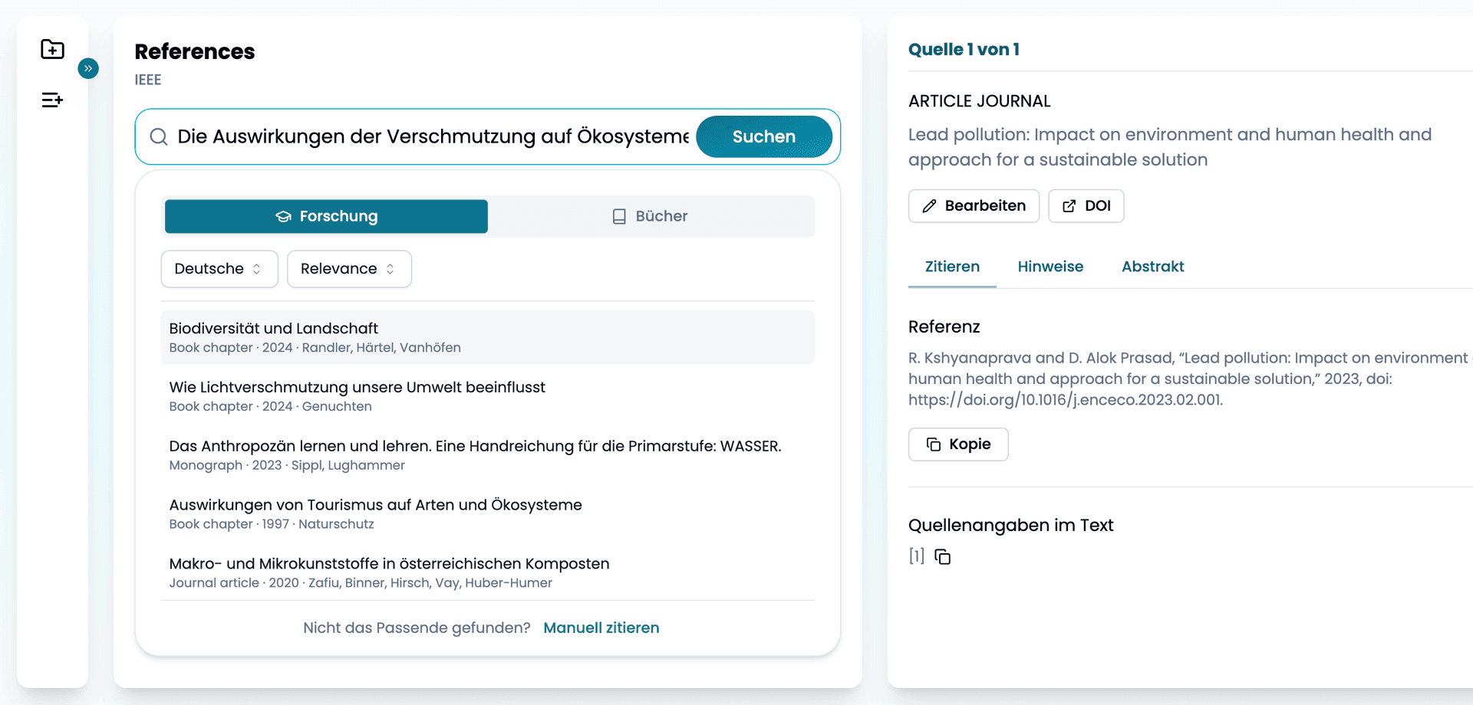Switch to the Abstrakt tab
Viewport: 1473px width, 705px height.
[1152, 267]
